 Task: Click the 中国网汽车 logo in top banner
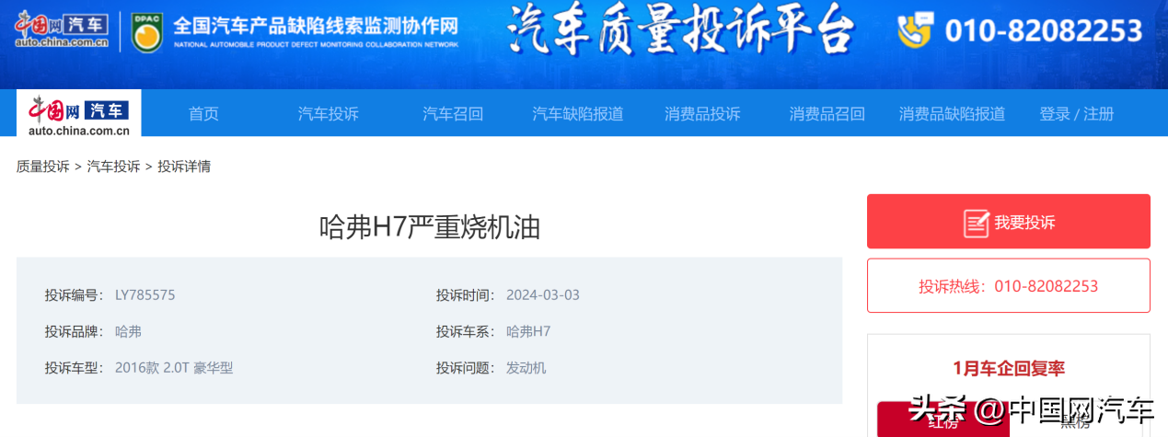(x=62, y=30)
